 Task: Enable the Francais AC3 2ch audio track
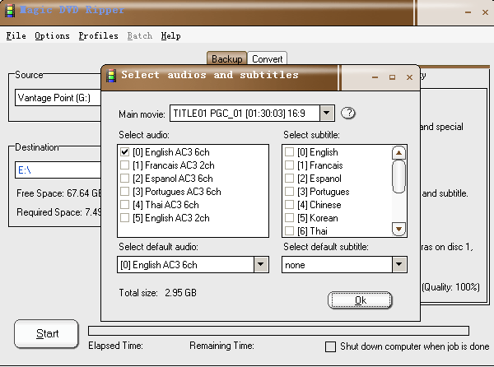pyautogui.click(x=125, y=165)
